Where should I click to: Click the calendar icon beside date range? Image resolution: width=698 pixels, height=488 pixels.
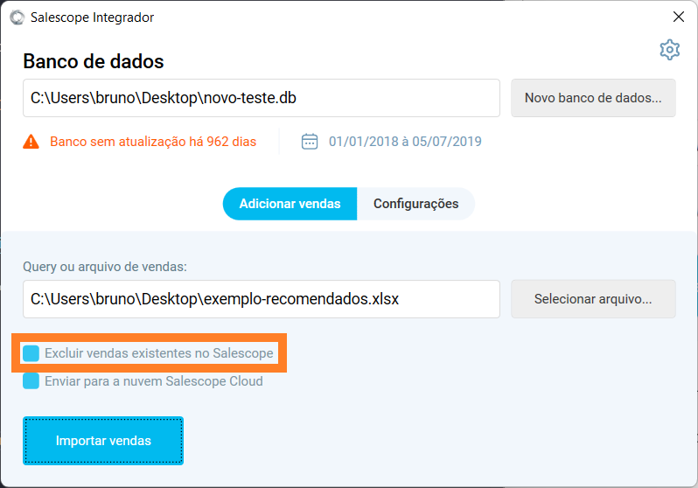pos(310,141)
